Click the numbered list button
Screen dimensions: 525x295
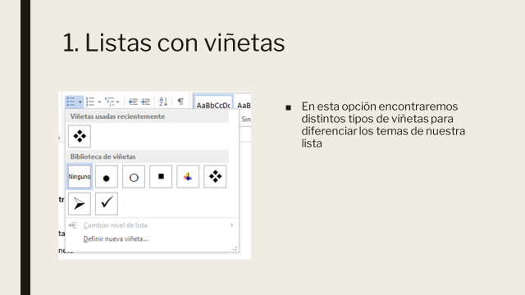pos(90,102)
